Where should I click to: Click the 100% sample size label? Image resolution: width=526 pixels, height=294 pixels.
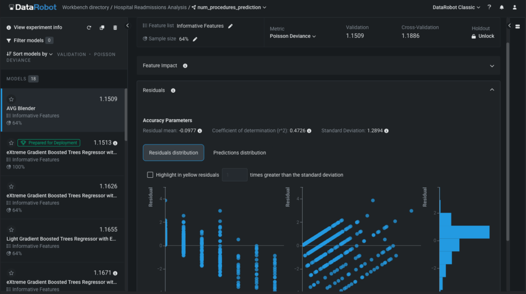pyautogui.click(x=18, y=167)
